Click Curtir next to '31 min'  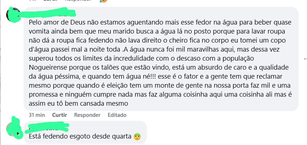[59, 115]
